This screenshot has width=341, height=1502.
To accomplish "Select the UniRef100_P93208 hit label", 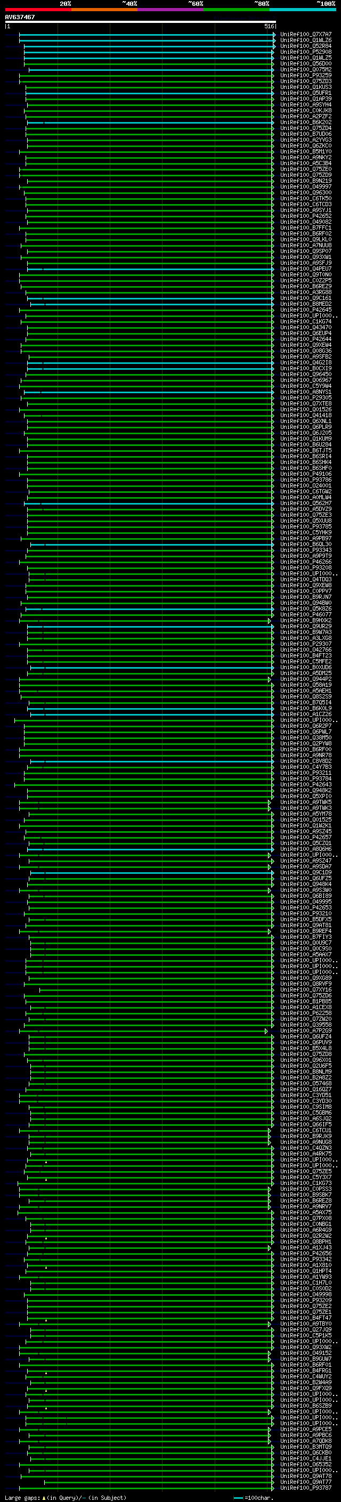I will pos(306,567).
